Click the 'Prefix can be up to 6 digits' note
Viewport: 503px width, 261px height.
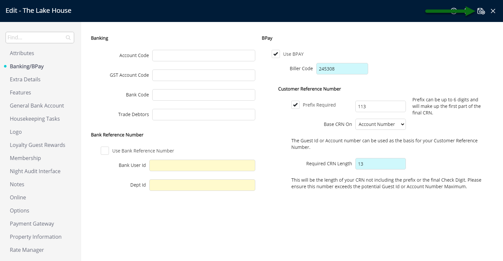tap(447, 106)
